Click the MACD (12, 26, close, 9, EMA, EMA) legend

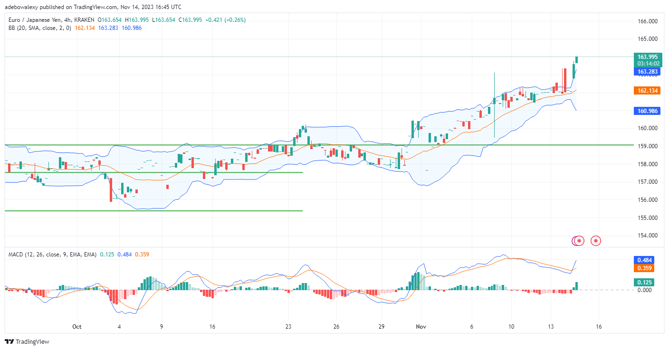tap(53, 255)
